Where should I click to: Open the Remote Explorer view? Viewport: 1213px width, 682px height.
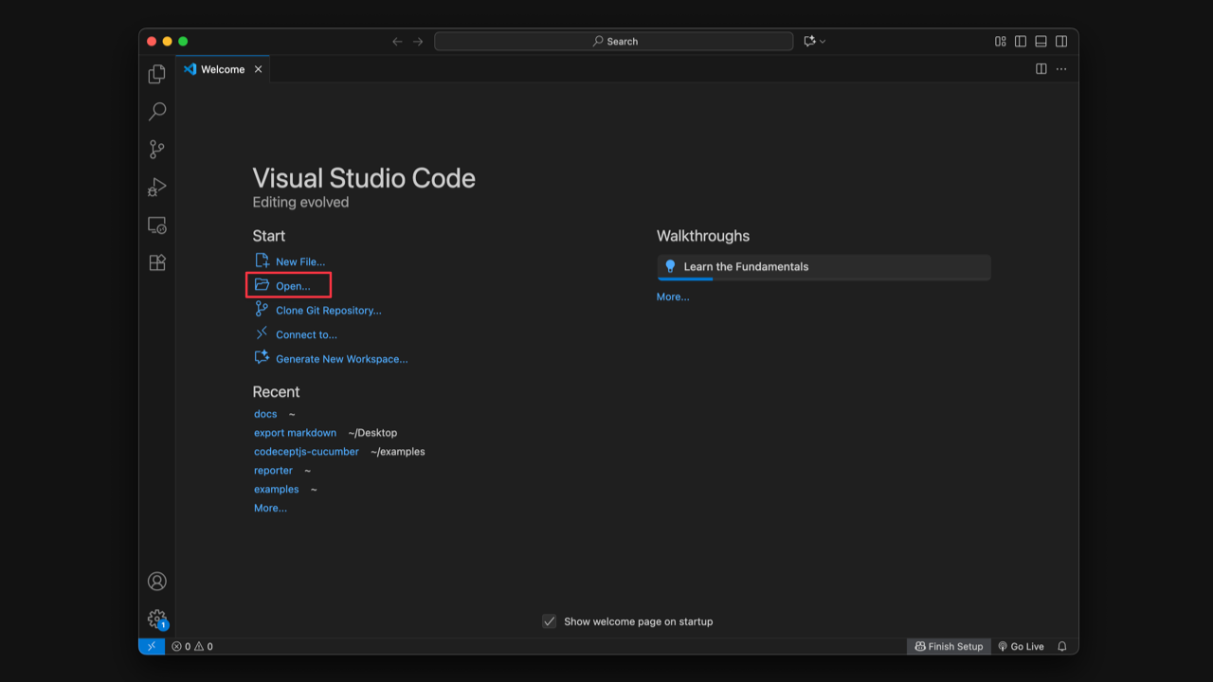pos(157,225)
